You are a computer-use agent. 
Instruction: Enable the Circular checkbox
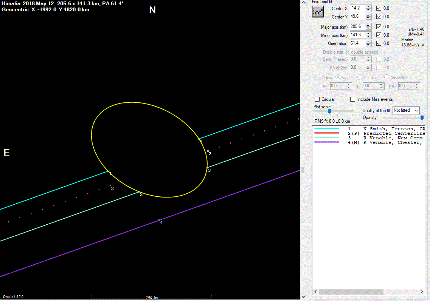tap(317, 99)
